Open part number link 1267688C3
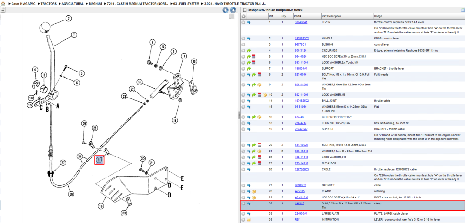This screenshot has height=223, width=465. [x=302, y=169]
